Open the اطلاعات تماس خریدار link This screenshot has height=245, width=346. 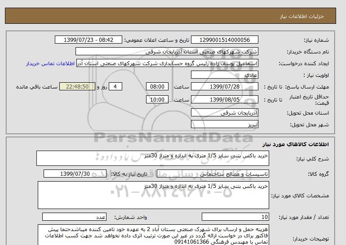50,63
